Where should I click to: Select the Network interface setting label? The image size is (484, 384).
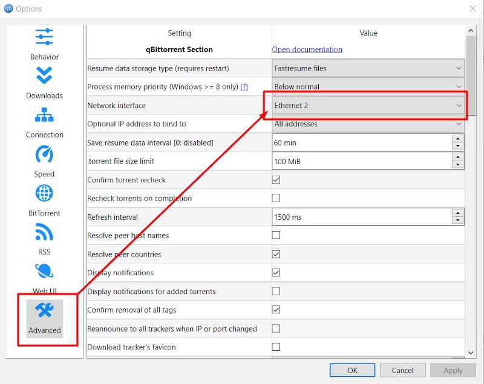pos(117,105)
